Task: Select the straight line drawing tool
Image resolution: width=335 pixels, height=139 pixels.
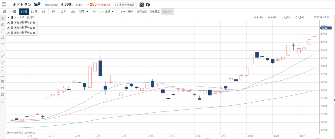Action: tap(3, 50)
